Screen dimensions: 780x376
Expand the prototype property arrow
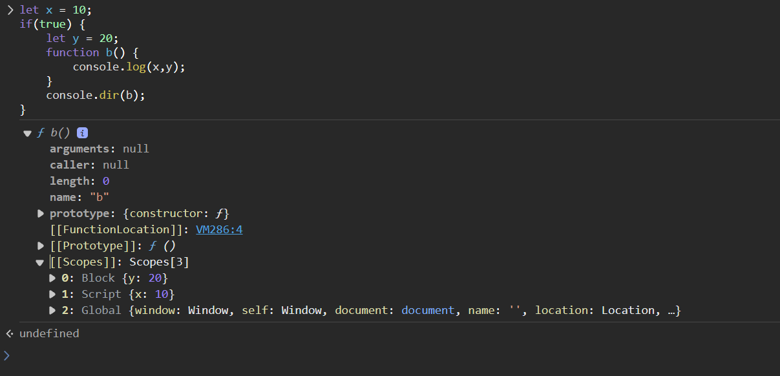[41, 213]
